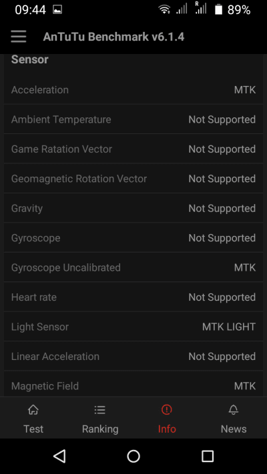Select the Ambient Temperature row

click(133, 119)
